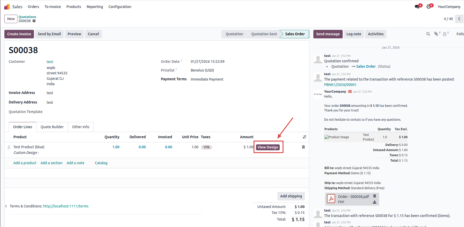Click Add a product
The height and width of the screenshot is (227, 464).
point(25,163)
